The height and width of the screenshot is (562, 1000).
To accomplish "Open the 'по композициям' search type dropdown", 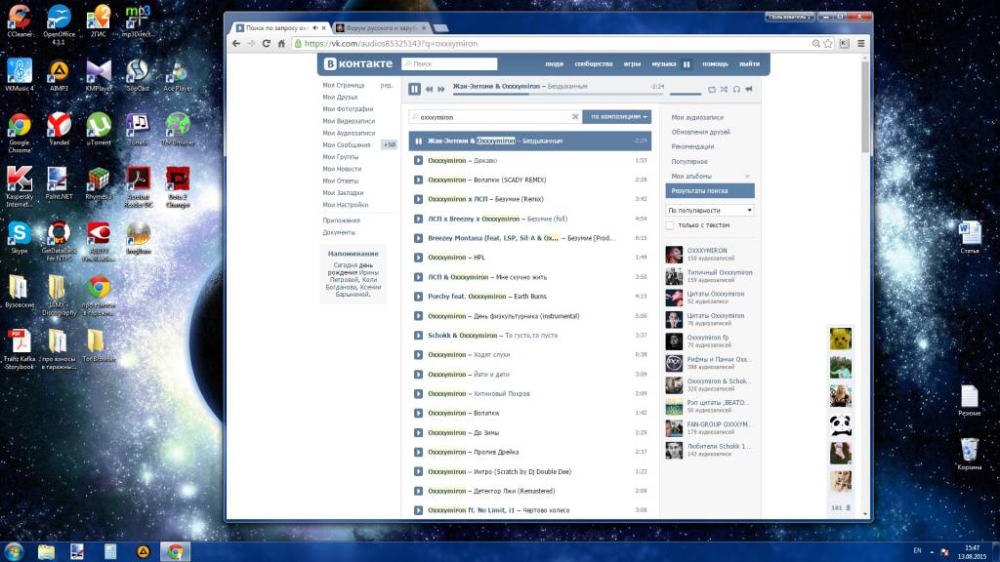I will pyautogui.click(x=617, y=117).
